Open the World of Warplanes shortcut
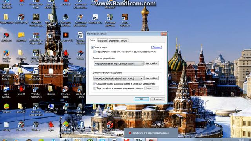Viewport: 251px width, 141px height. click(36, 92)
